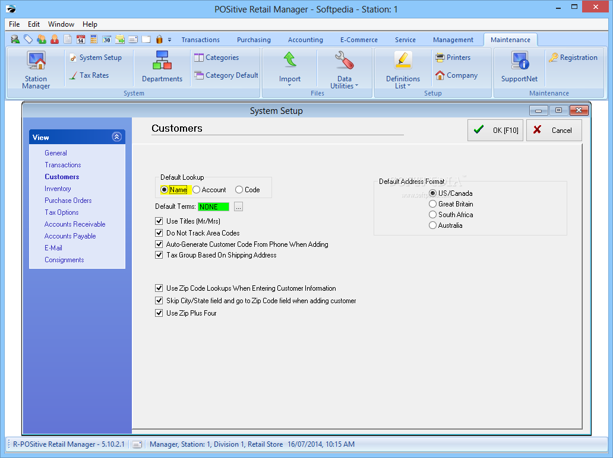Viewport: 613px width, 458px height.
Task: Open the Help menu
Action: point(90,24)
